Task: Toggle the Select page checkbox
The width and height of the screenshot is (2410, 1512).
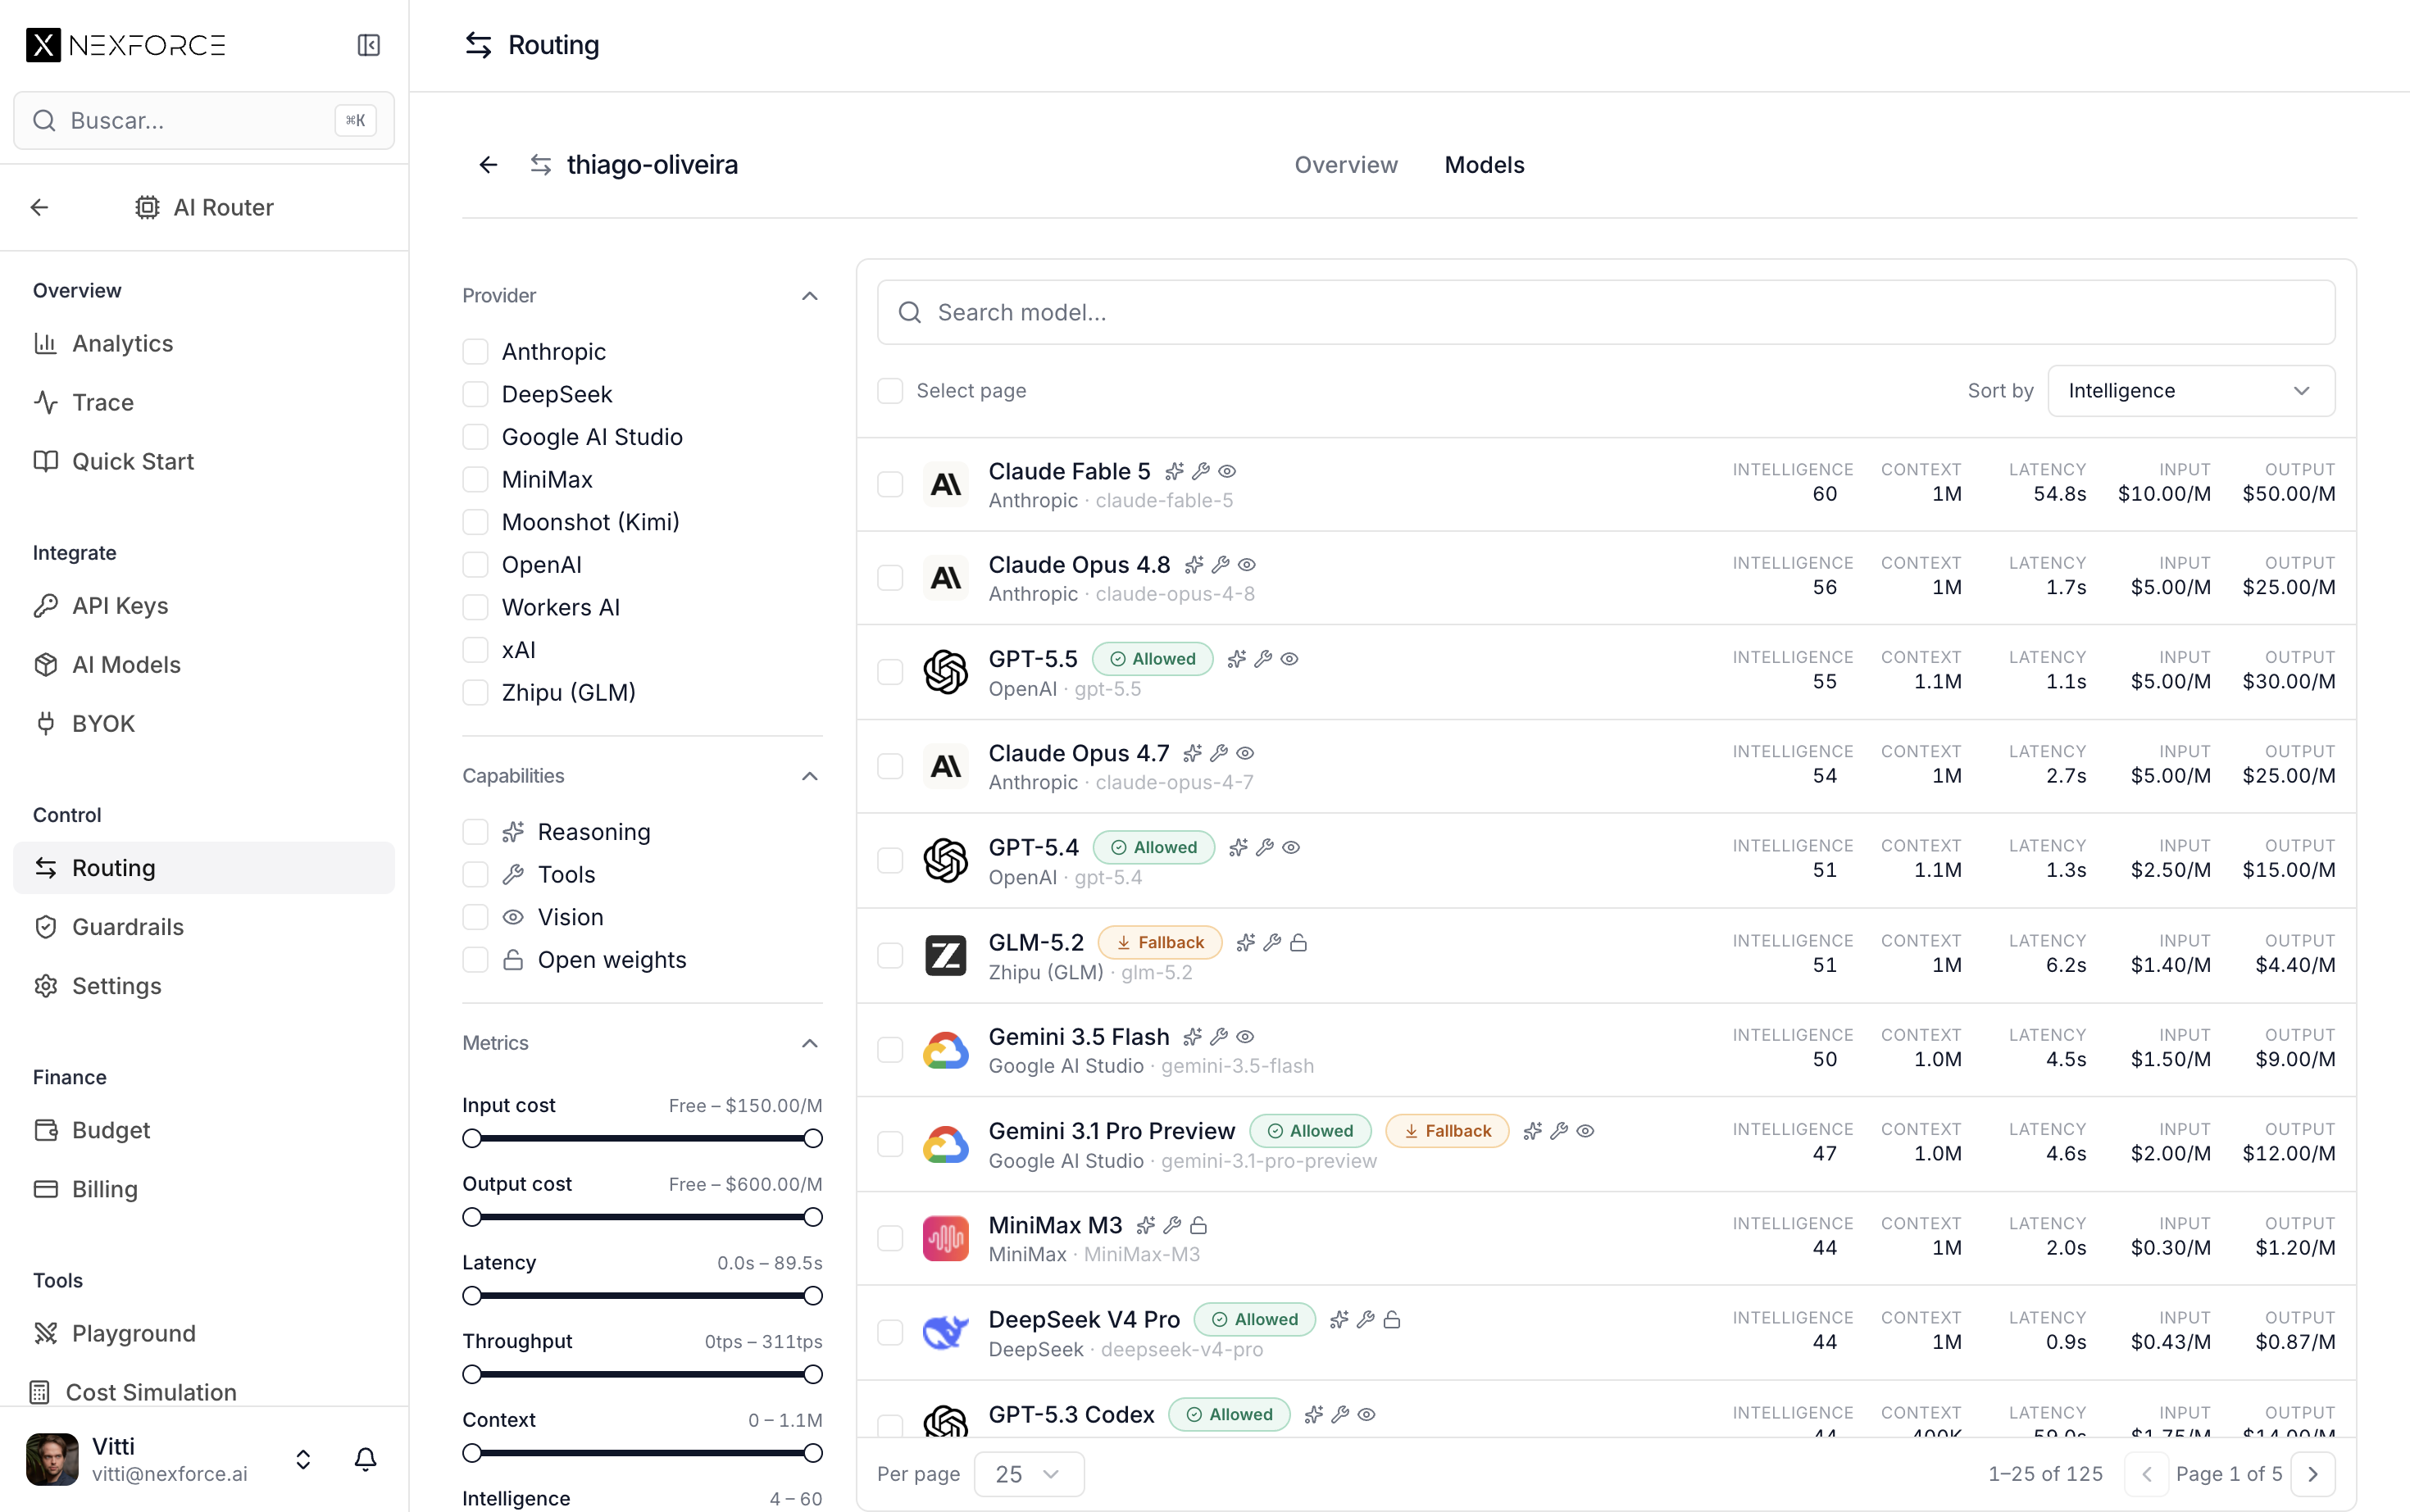Action: 890,390
